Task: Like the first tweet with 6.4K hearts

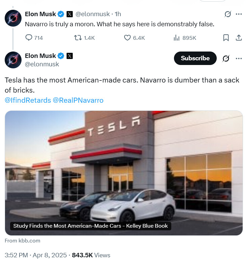Action: tap(134, 38)
